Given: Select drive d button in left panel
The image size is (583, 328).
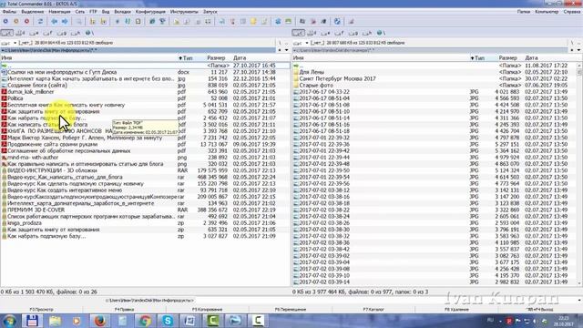Looking at the screenshot, I should point(20,33).
